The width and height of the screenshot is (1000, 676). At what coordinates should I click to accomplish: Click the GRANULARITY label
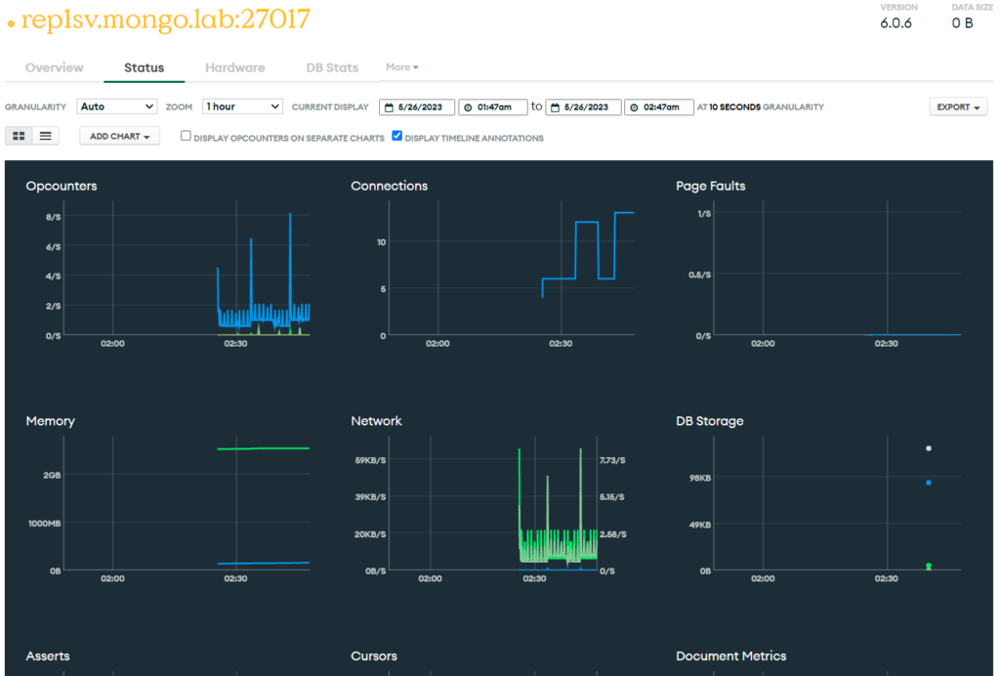36,107
